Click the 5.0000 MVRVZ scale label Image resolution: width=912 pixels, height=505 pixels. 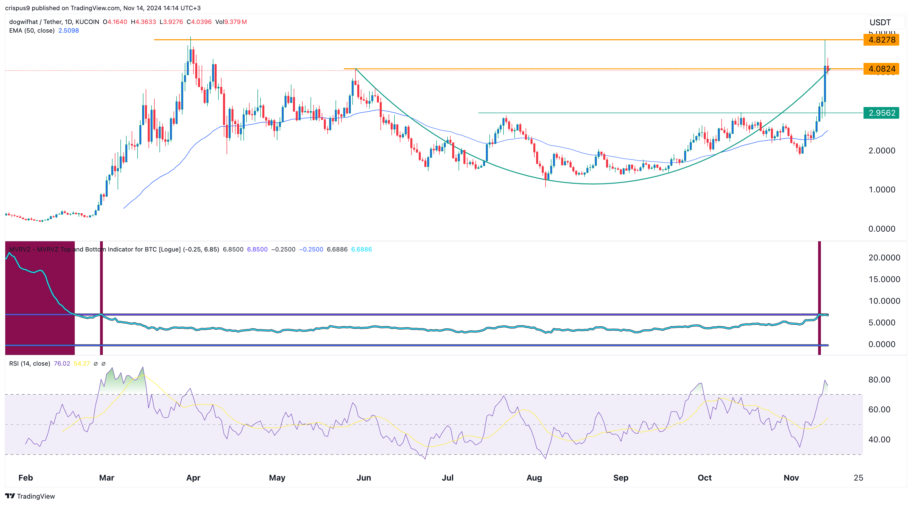coord(882,322)
